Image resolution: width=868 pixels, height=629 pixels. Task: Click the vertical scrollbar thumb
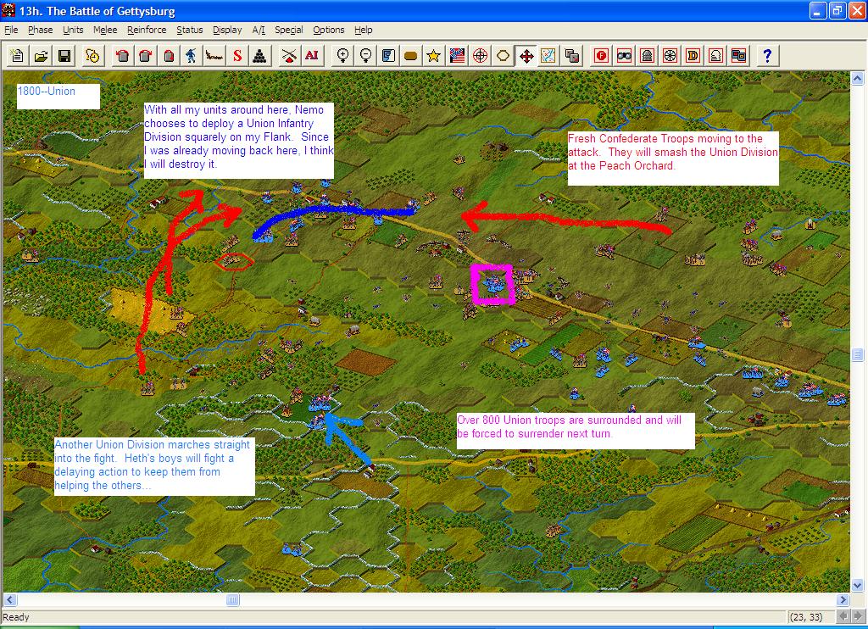coord(858,354)
